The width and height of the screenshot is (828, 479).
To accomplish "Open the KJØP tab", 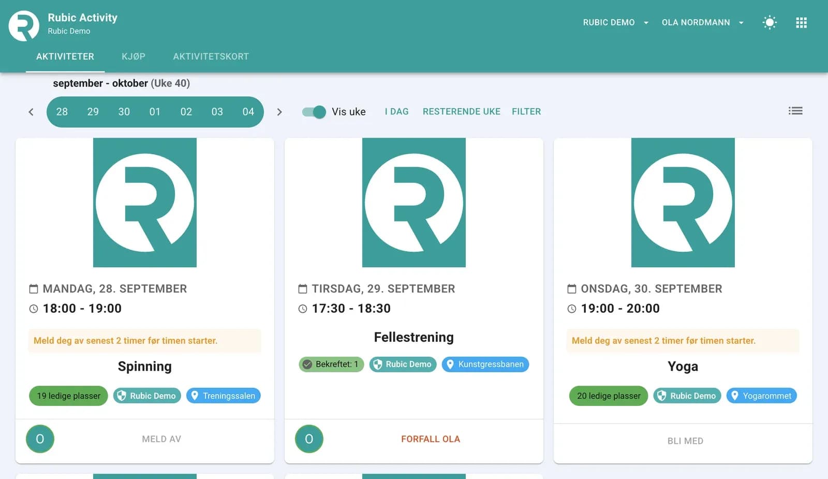I will coord(134,56).
